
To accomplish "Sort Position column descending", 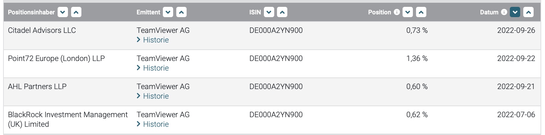I will 408,12.
